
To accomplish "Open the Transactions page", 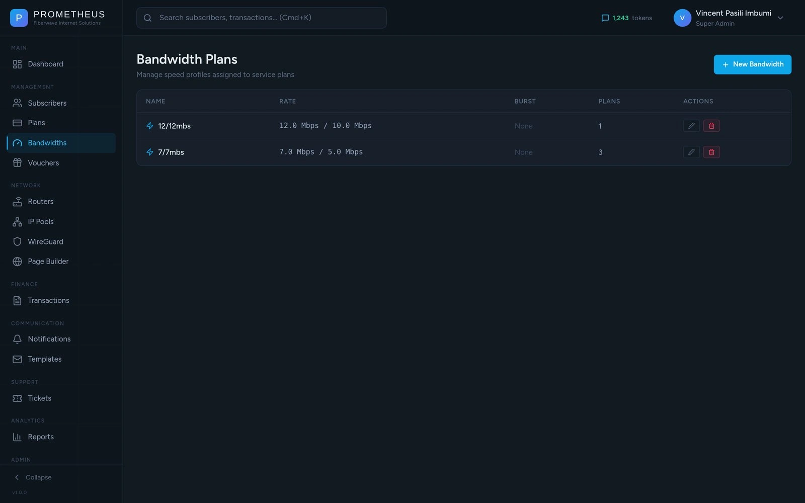I will 48,301.
